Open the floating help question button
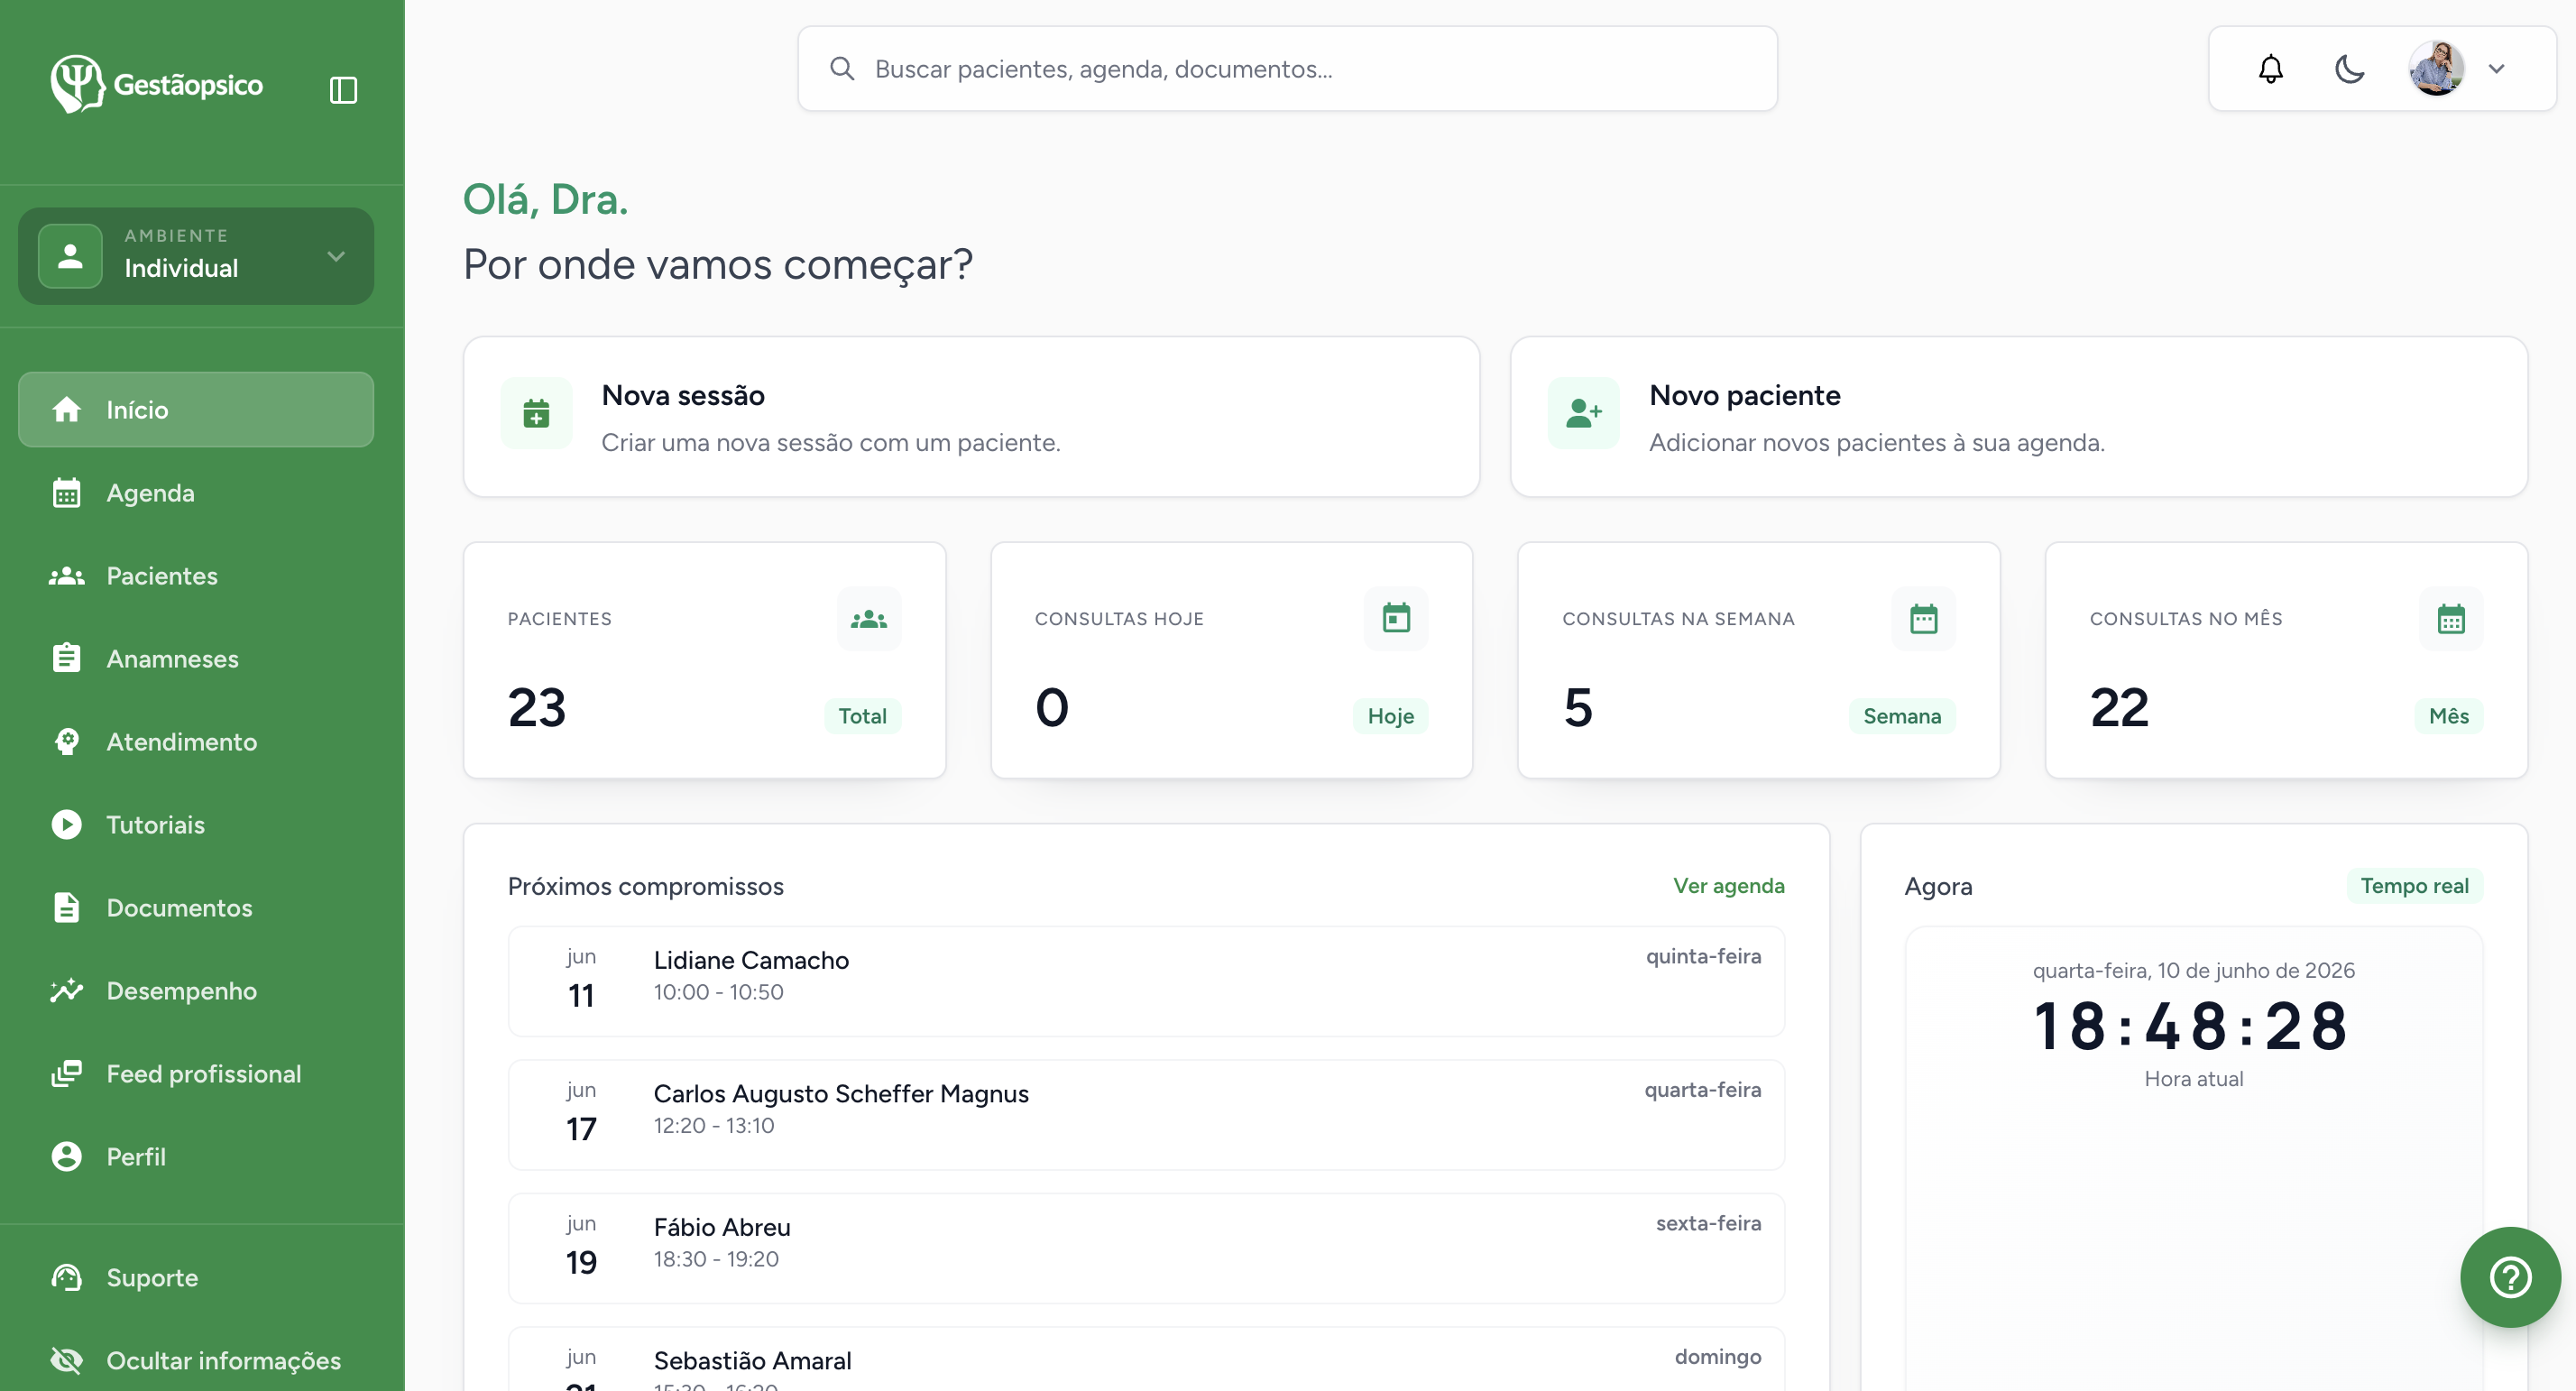The height and width of the screenshot is (1391, 2576). pyautogui.click(x=2510, y=1277)
